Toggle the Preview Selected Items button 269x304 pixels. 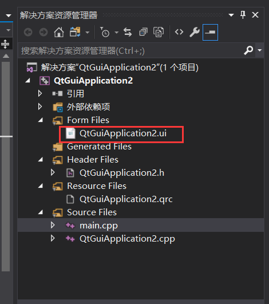click(210, 33)
